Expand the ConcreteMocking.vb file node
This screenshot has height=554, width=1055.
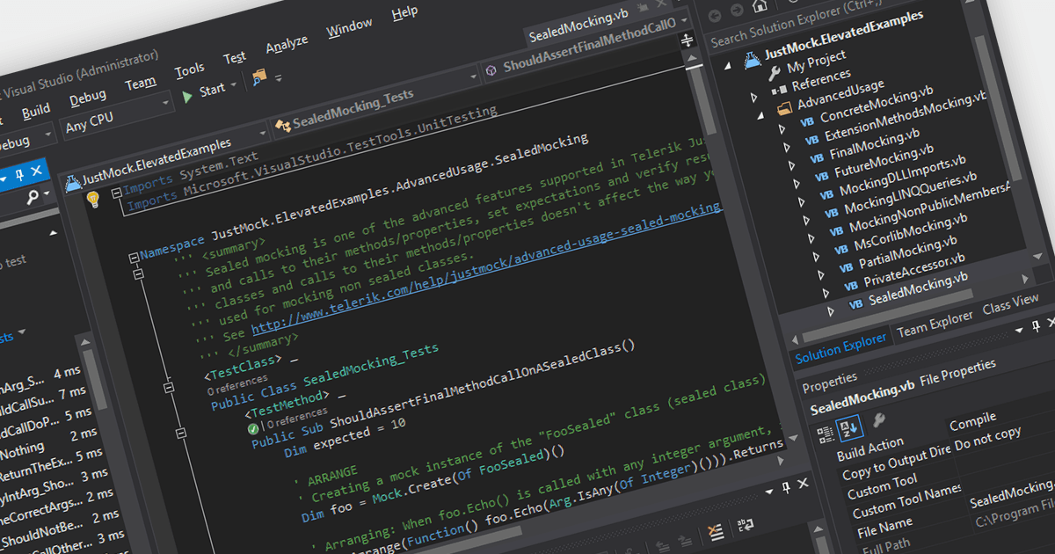click(782, 129)
